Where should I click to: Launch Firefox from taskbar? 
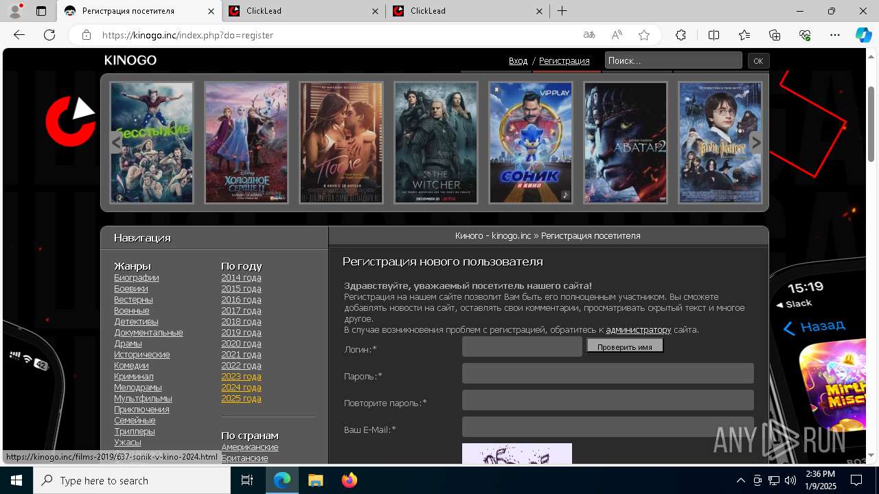pyautogui.click(x=349, y=480)
